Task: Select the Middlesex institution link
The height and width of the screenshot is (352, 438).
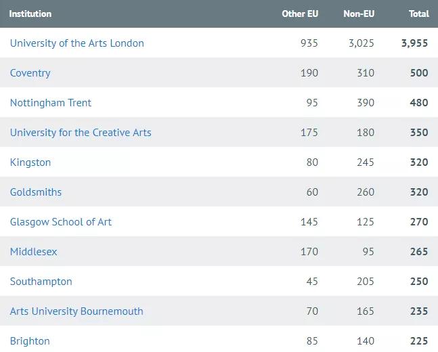Action: [x=33, y=252]
